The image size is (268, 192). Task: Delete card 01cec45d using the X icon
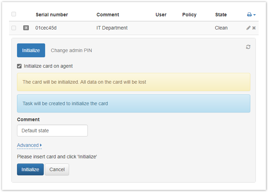[x=254, y=28]
